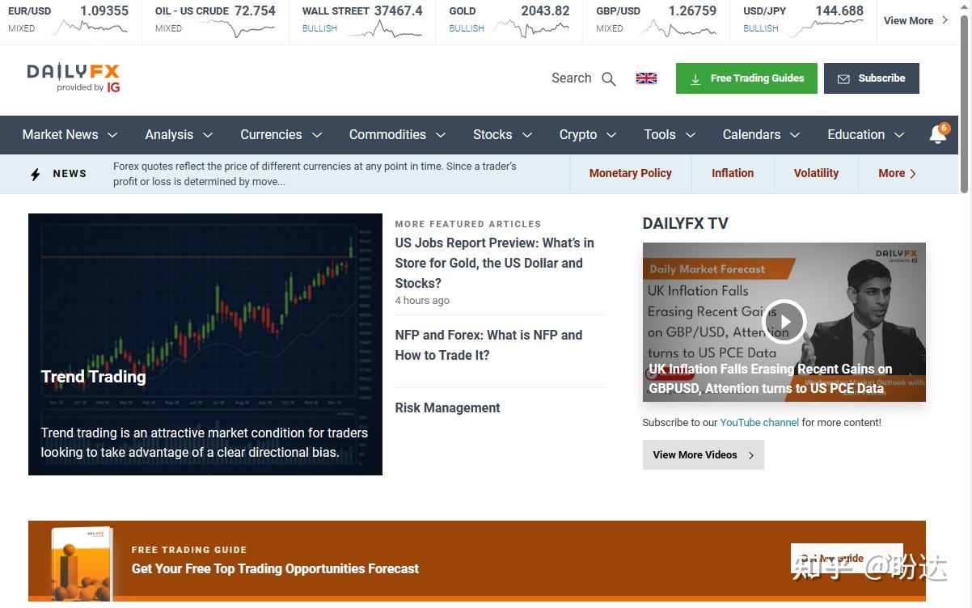Open the Forex quotes news ticker text

(x=315, y=174)
